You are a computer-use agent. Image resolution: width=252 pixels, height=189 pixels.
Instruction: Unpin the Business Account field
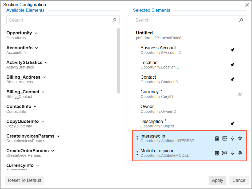point(233,50)
